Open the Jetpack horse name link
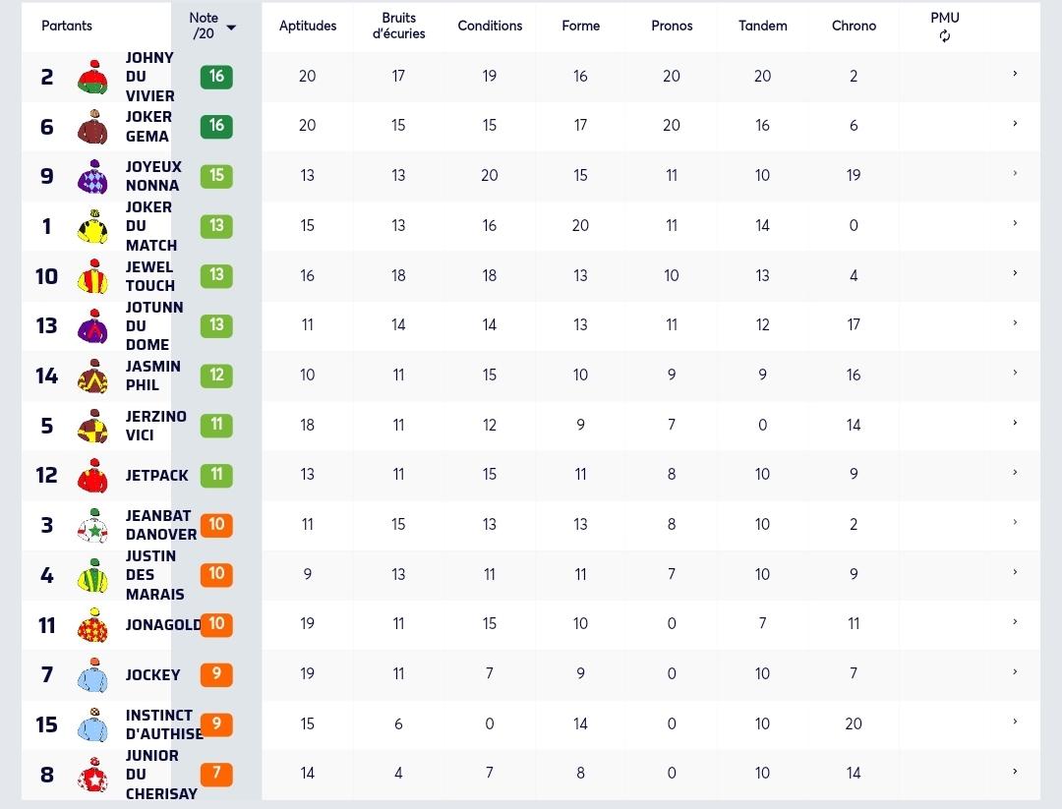 point(156,475)
